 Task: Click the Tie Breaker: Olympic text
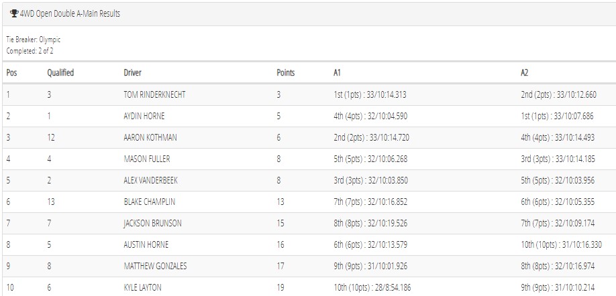34,40
